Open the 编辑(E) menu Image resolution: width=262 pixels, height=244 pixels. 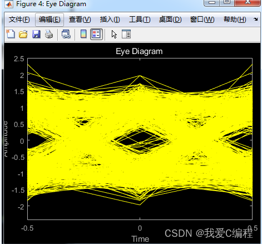point(50,19)
